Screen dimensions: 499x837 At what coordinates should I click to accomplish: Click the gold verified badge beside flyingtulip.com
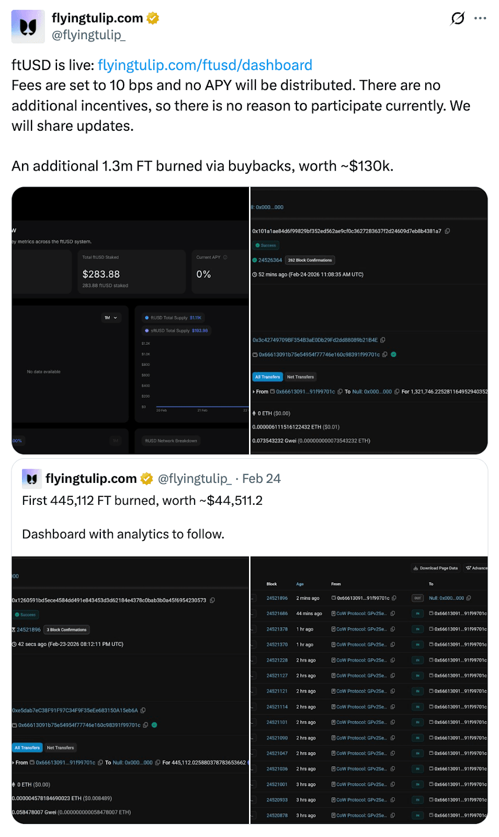[152, 17]
